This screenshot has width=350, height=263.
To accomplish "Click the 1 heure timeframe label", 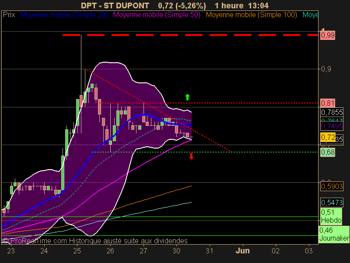I will 229,5.
